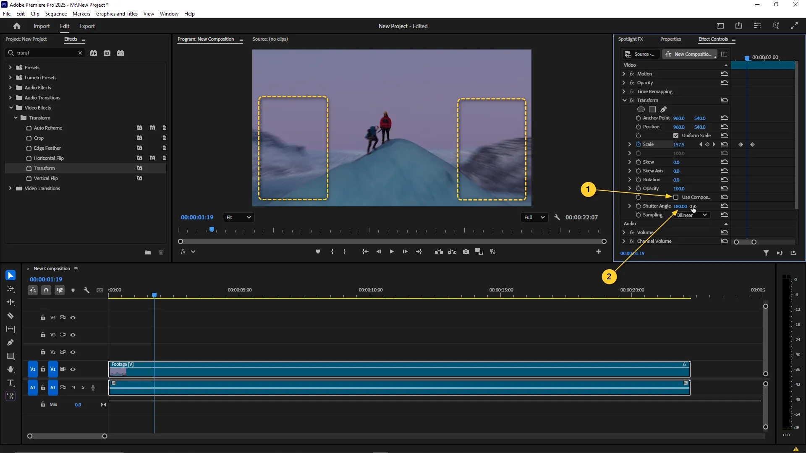The image size is (806, 453).
Task: Select the Type tool
Action: [x=10, y=383]
